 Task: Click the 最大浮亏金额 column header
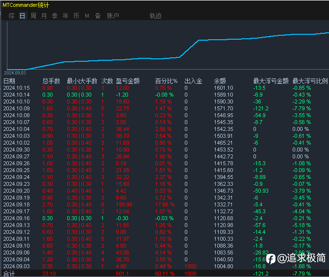click(271, 81)
